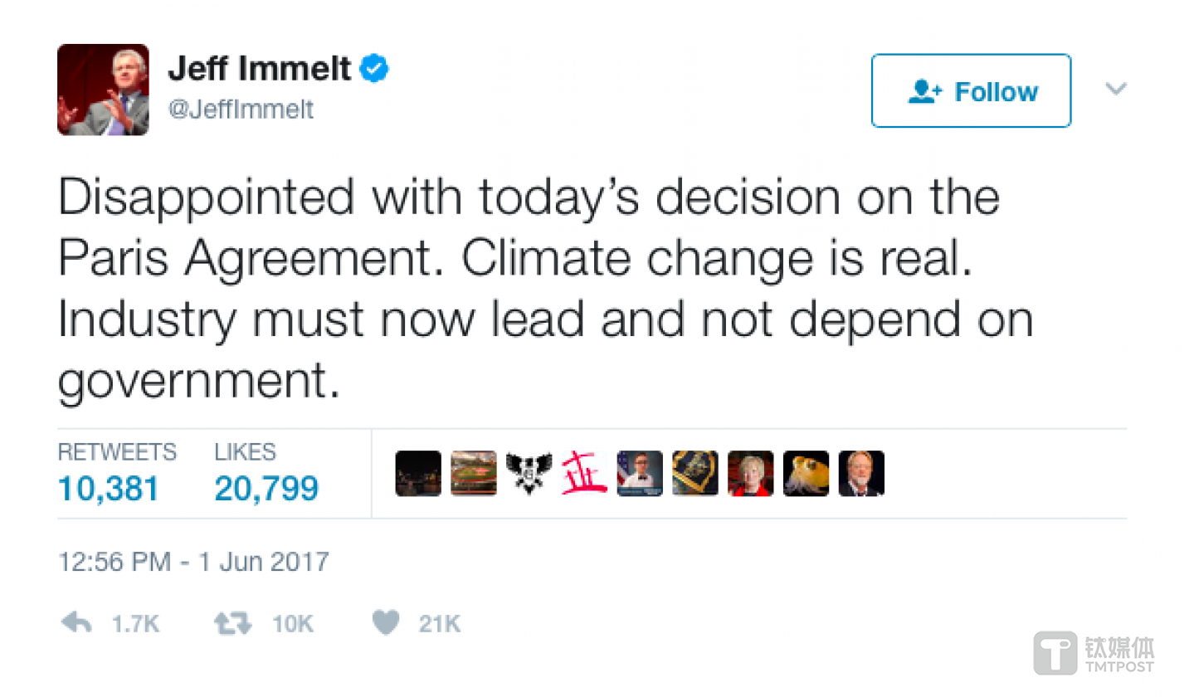This screenshot has width=1194, height=697.
Task: Open the baseball stadium avatar
Action: tap(474, 474)
